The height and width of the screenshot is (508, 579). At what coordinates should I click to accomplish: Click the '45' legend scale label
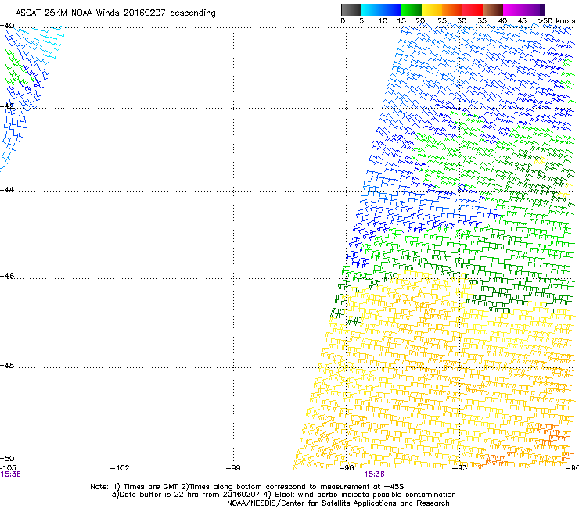click(x=522, y=21)
